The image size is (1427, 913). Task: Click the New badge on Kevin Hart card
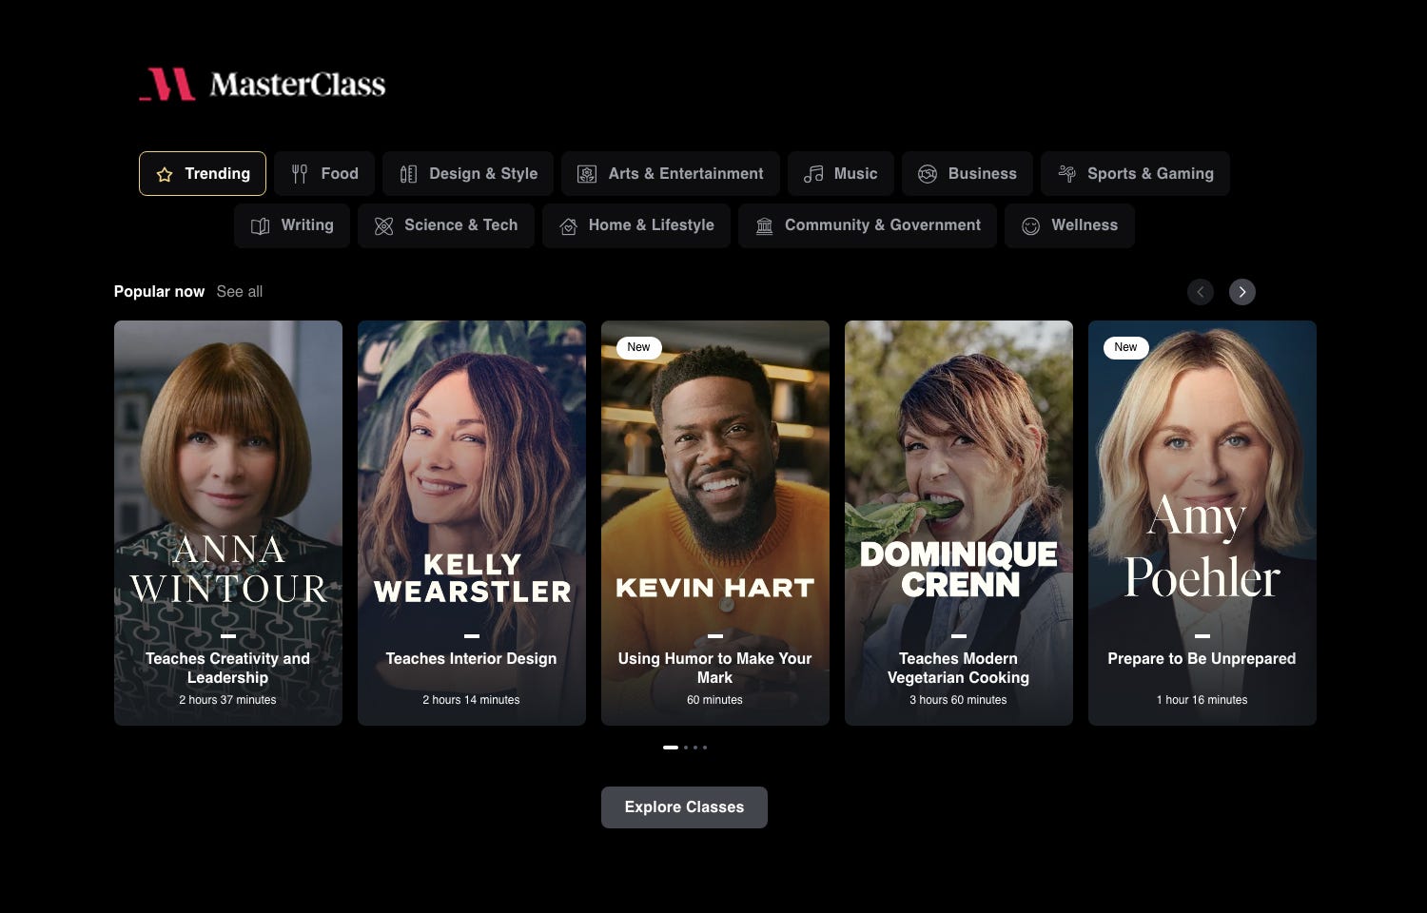point(638,347)
